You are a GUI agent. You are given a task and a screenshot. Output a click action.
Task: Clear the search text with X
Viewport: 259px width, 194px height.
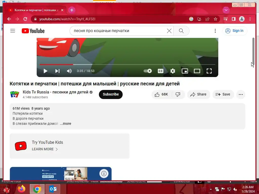[169, 31]
